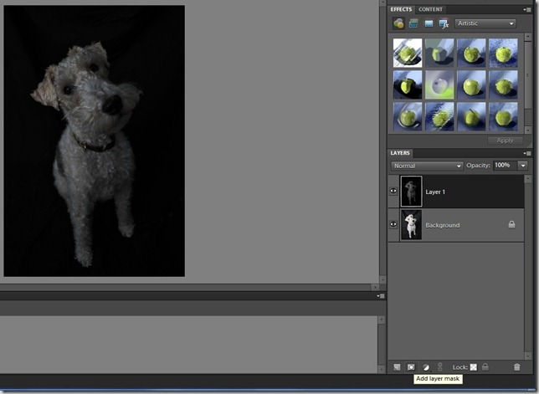Image resolution: width=539 pixels, height=394 pixels.
Task: Open the Filters category icon in Effects
Action: [x=398, y=23]
